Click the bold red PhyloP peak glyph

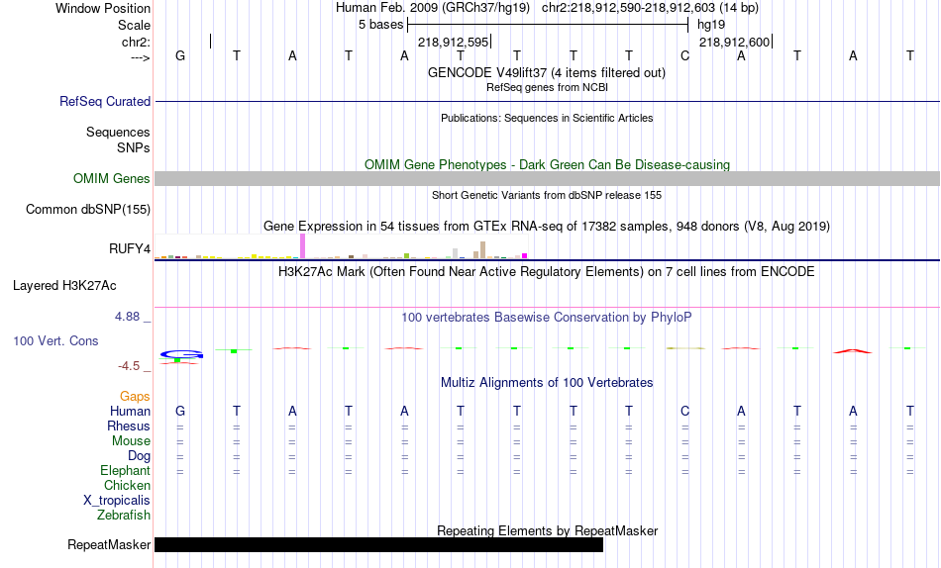pyautogui.click(x=853, y=351)
